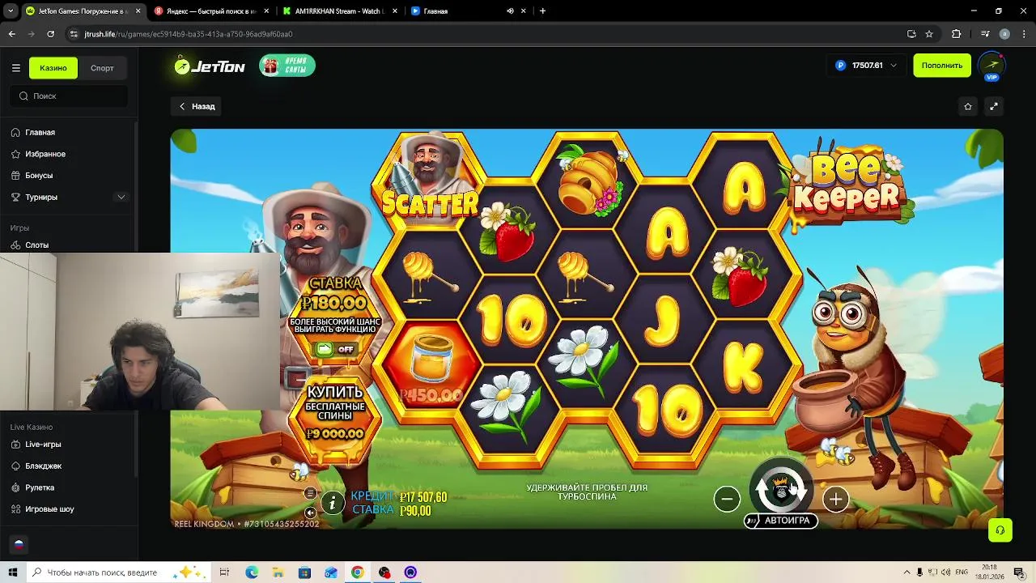
Task: Switch to AM1RRKHAN Stream browser tab
Action: tap(340, 11)
